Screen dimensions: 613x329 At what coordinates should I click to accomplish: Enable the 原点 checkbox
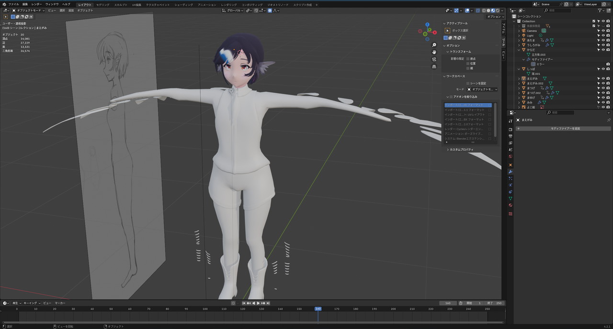468,58
